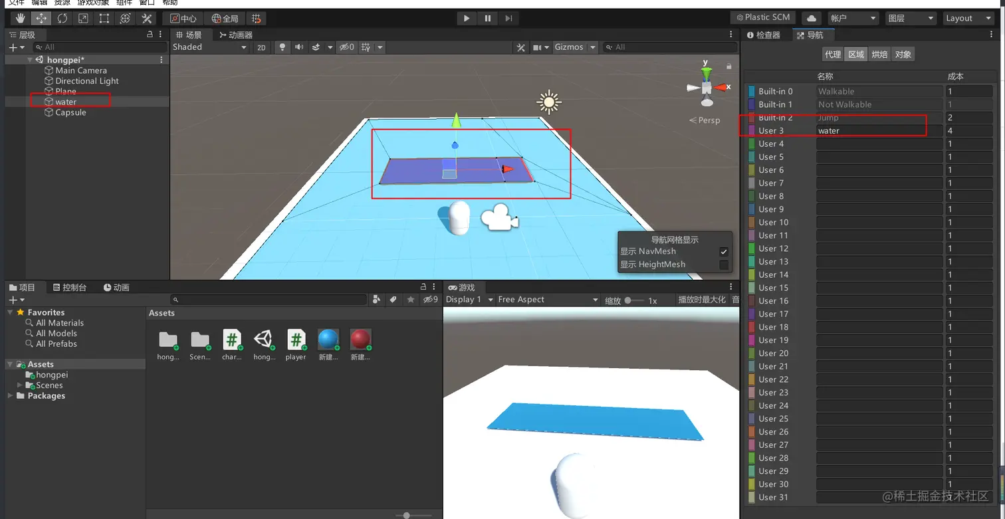Image resolution: width=1005 pixels, height=519 pixels.
Task: Click the cloud services icon
Action: [x=811, y=19]
